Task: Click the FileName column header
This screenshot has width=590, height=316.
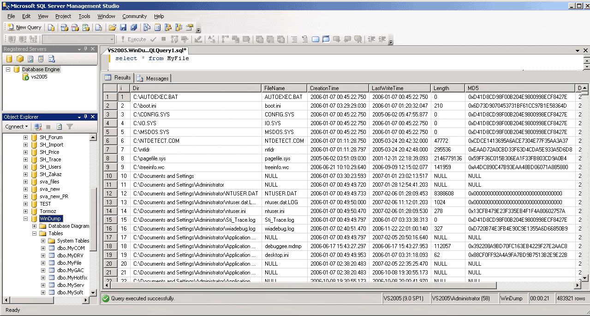Action: pyautogui.click(x=285, y=88)
